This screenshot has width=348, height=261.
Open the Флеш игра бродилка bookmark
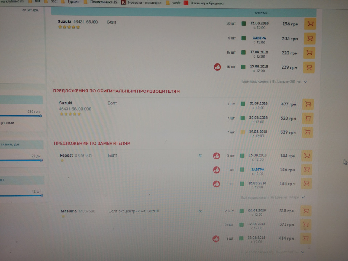click(x=204, y=3)
